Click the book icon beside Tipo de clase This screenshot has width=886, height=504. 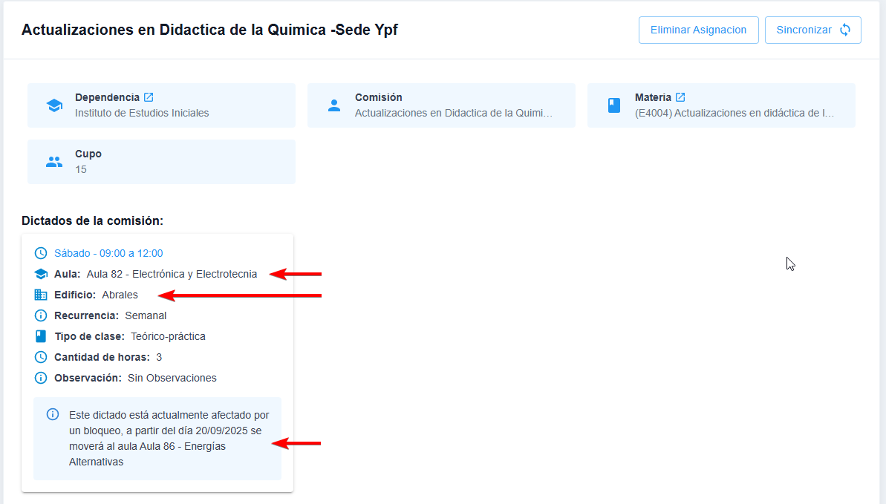point(41,336)
